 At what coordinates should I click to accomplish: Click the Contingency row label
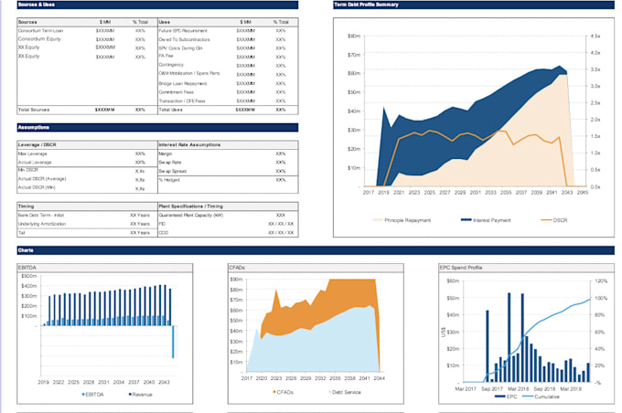click(171, 65)
